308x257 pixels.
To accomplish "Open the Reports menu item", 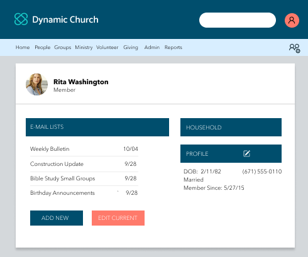I will [x=173, y=47].
